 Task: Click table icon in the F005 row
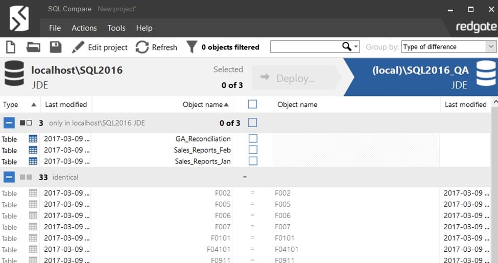click(x=33, y=204)
